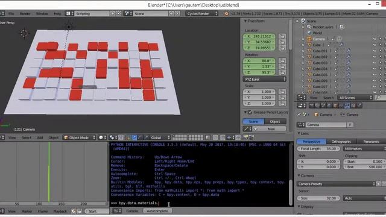Click the wrench modifier icon on Cube.001 row

click(349, 51)
